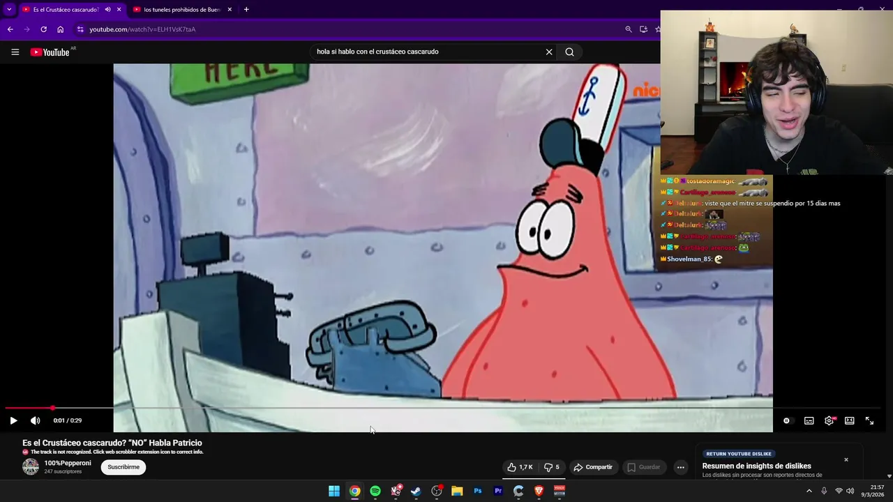Screen dimensions: 893x502
Task: Open File Explorer from the taskbar
Action: [x=457, y=491]
